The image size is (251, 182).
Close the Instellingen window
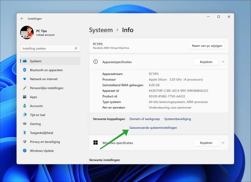(x=229, y=17)
